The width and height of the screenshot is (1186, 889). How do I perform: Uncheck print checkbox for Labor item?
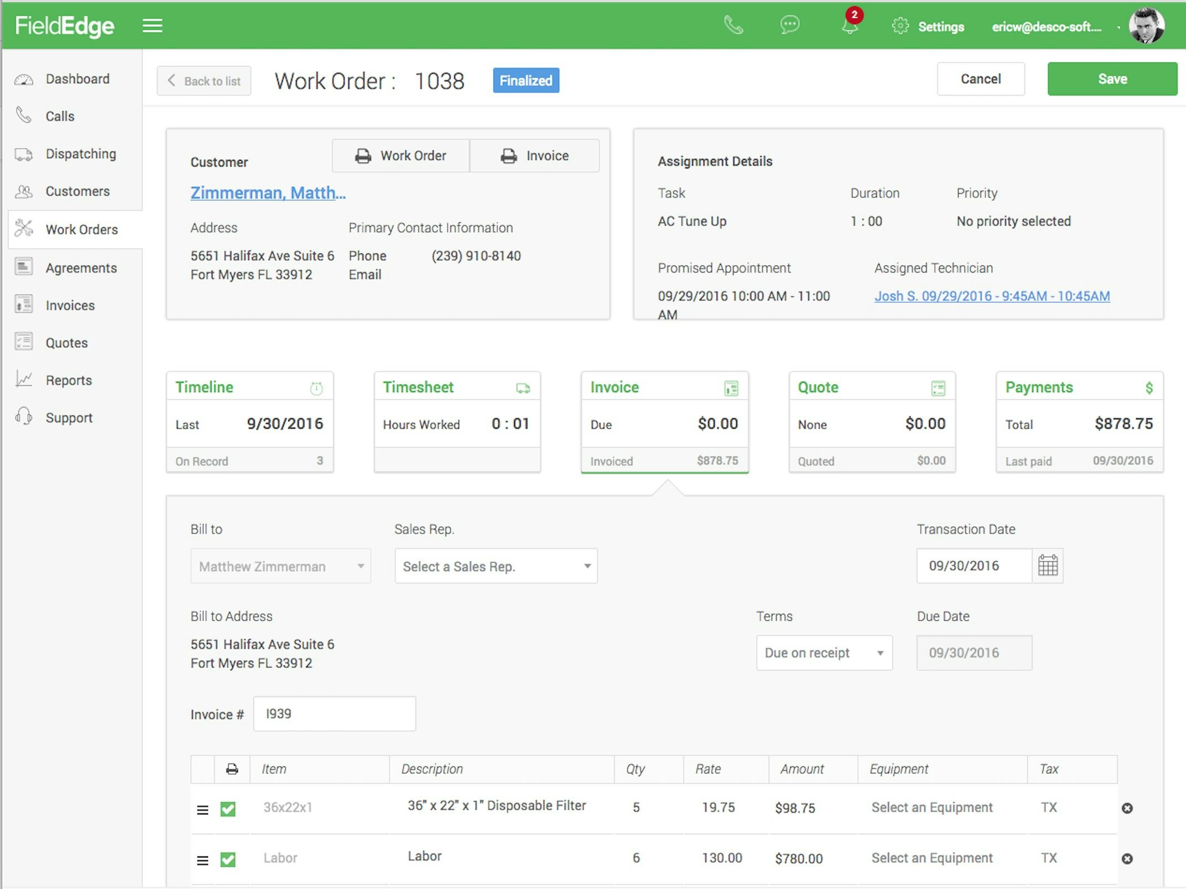point(228,859)
